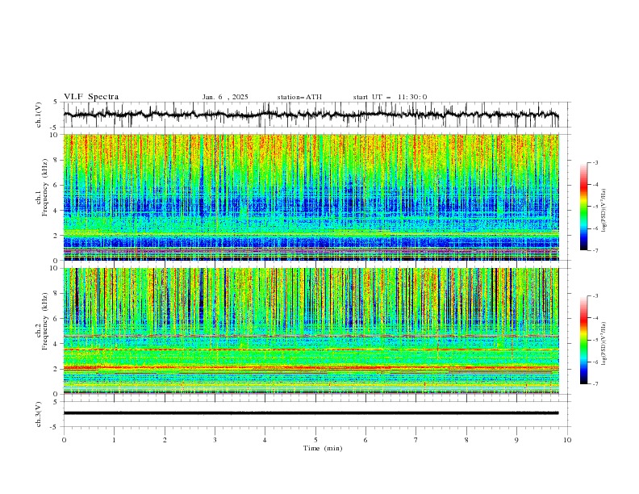The width and height of the screenshot is (639, 494).
Task: Click the 'station=ATH' label
Action: pos(299,97)
